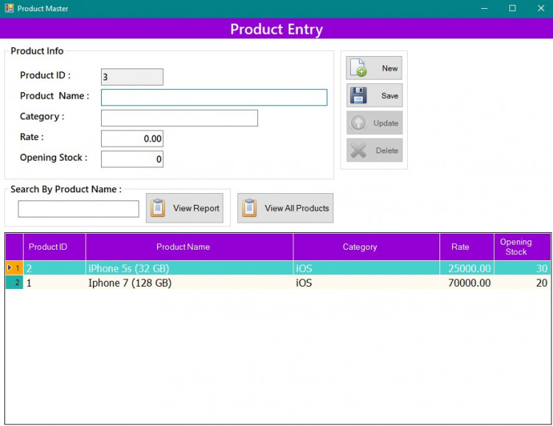Click the Search By Product Name box
The width and height of the screenshot is (553, 426).
click(78, 209)
